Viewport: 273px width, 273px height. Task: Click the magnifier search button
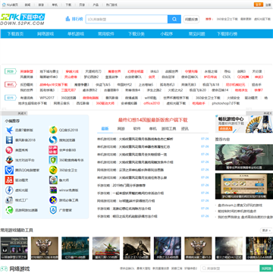pyautogui.click(x=174, y=19)
